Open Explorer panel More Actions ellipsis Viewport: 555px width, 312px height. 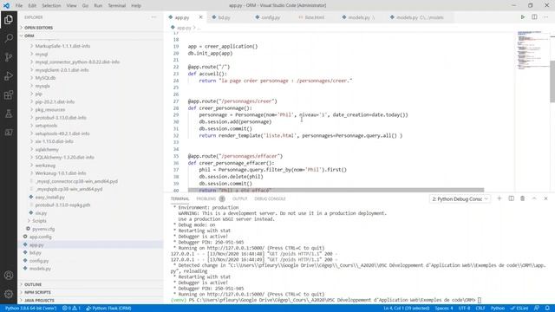click(x=153, y=17)
